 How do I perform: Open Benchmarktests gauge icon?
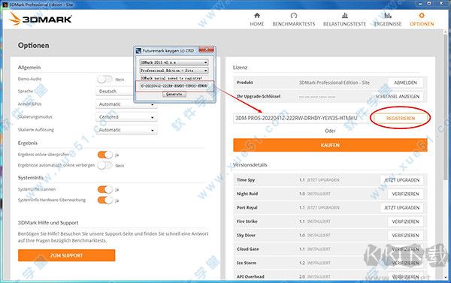pos(294,16)
